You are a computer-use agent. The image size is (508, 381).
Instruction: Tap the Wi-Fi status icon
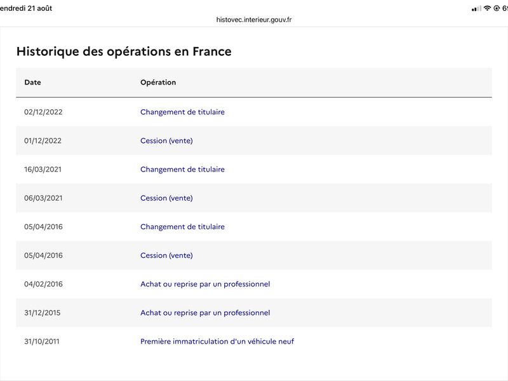[x=487, y=8]
